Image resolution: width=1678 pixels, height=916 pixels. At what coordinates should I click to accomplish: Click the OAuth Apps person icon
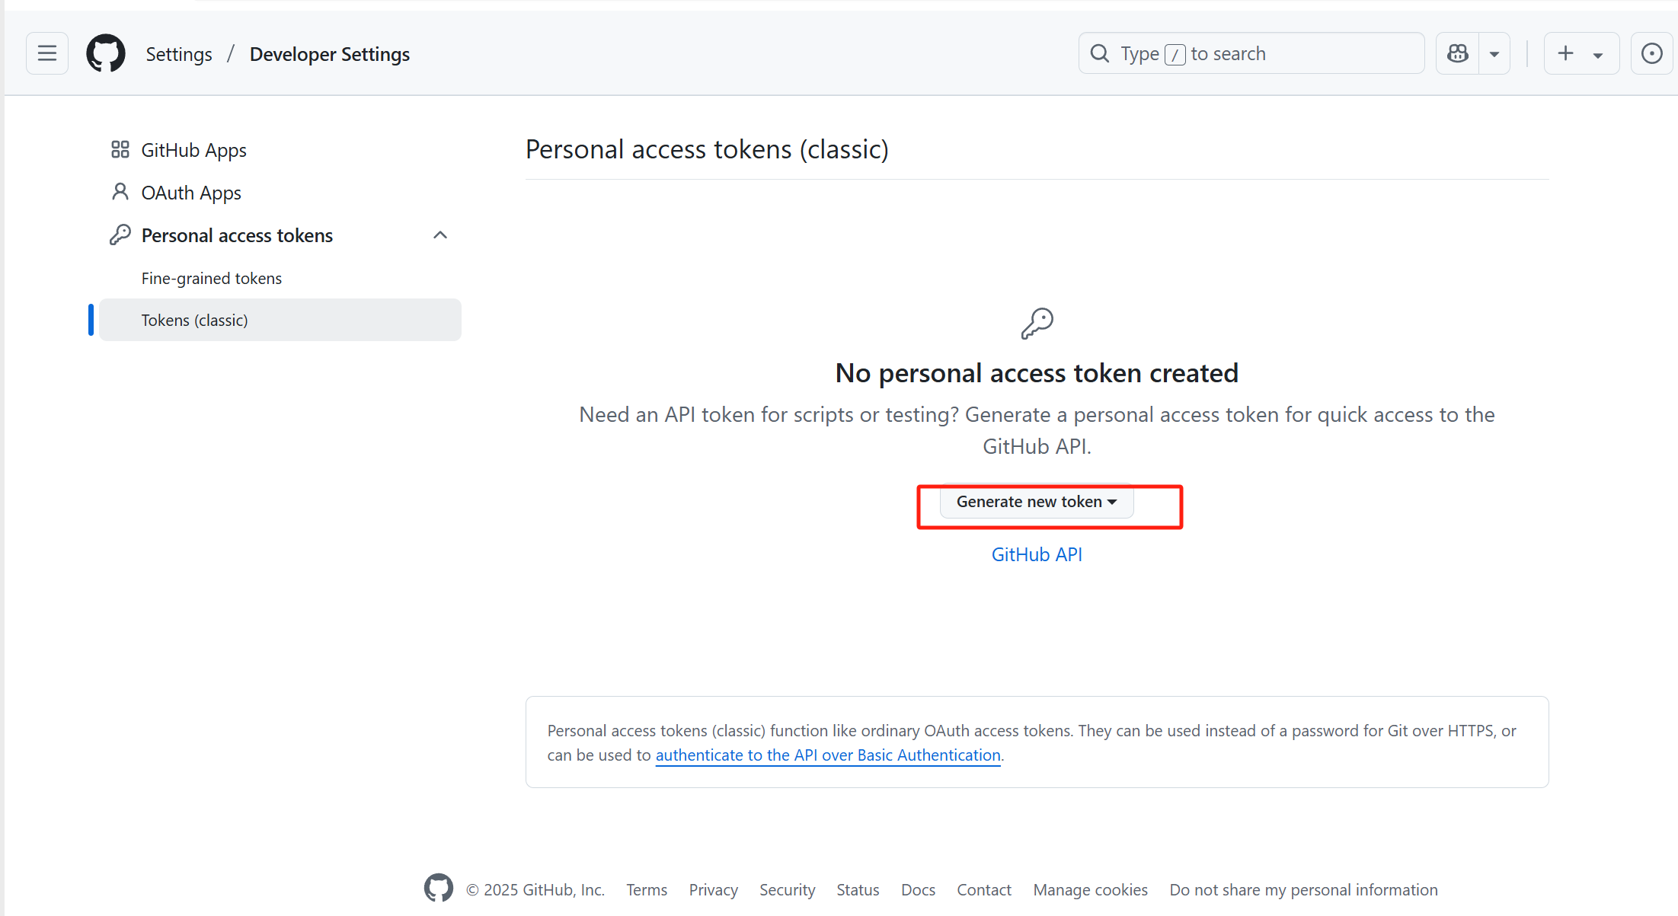coord(120,192)
